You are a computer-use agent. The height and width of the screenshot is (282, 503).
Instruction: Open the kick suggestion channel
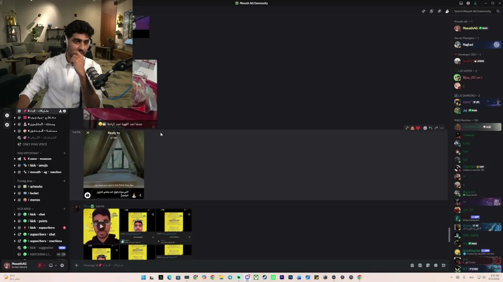[x=41, y=248]
